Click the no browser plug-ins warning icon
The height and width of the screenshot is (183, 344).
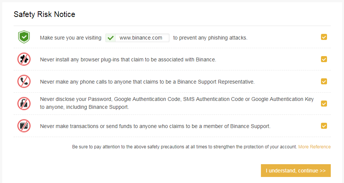[x=24, y=59]
